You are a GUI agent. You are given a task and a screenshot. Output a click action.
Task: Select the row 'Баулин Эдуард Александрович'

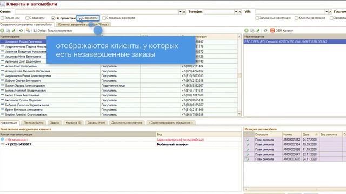[119, 85]
